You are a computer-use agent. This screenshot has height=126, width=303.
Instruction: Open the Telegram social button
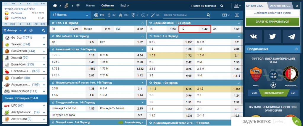292,36
